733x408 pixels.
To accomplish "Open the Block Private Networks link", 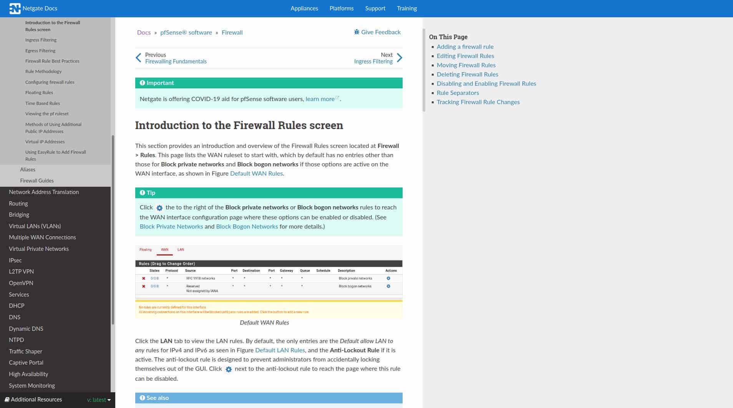I will coord(171,226).
